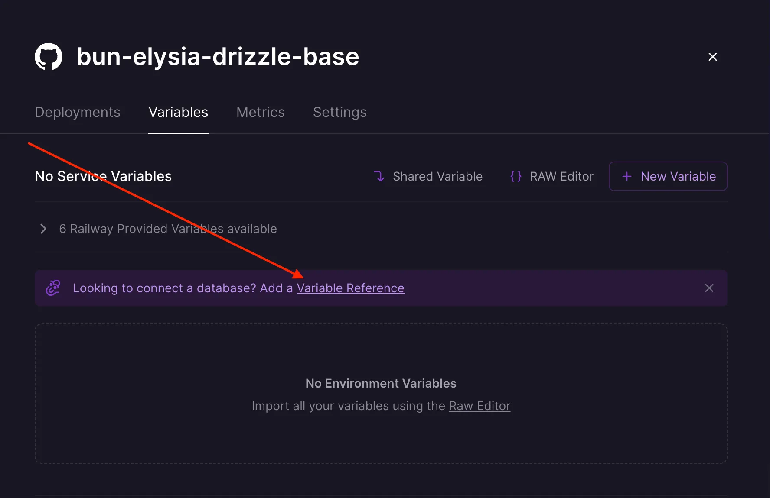The image size is (770, 498).
Task: Expand the Railway Provided Variables chevron
Action: click(43, 229)
